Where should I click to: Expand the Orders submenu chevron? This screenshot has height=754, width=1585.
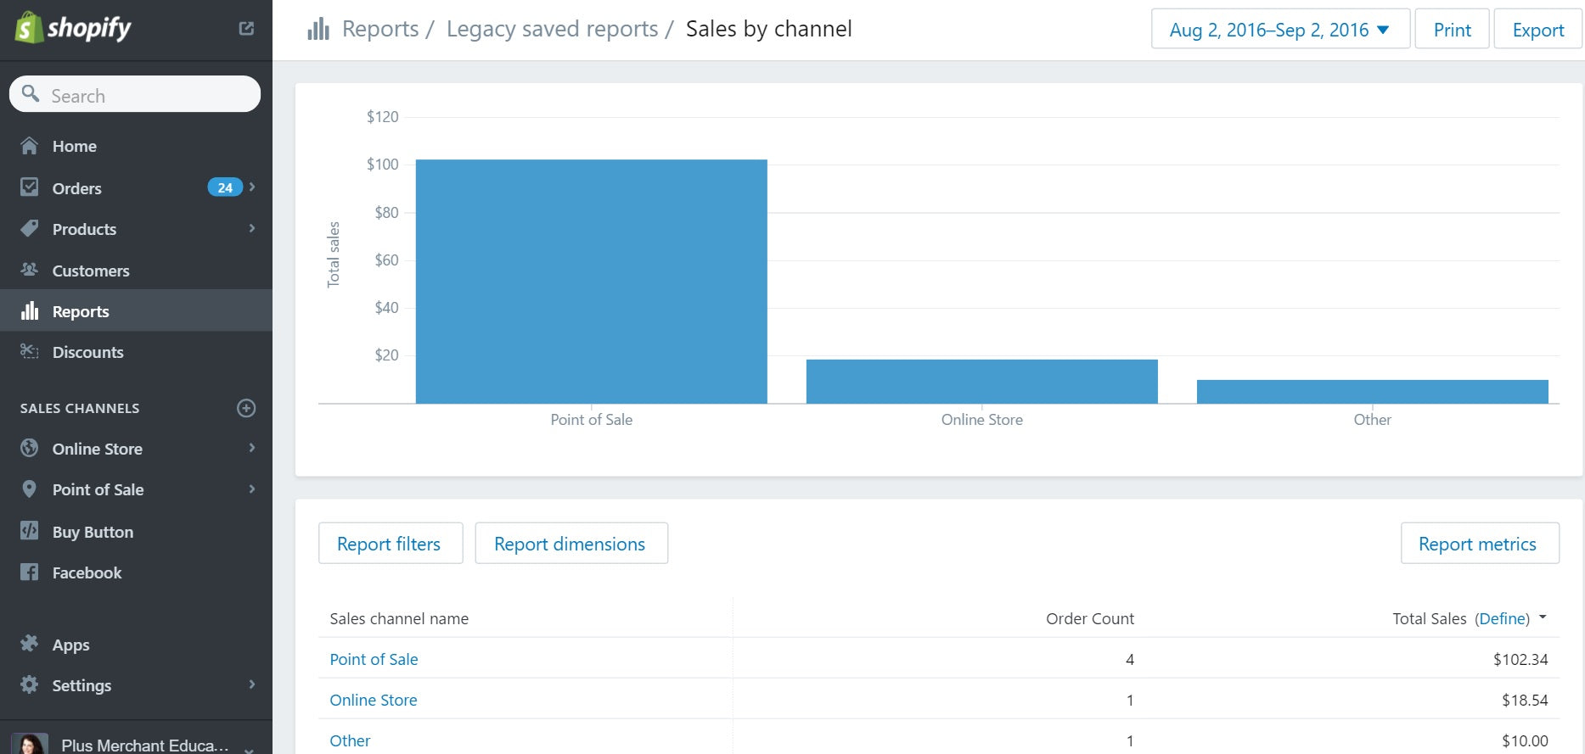(252, 187)
